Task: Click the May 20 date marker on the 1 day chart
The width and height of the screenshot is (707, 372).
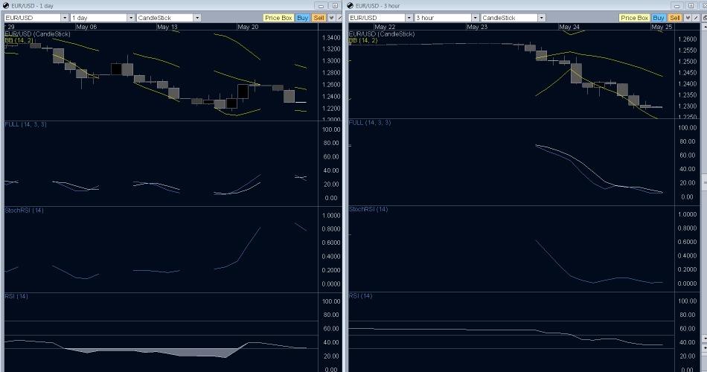Action: coord(248,27)
